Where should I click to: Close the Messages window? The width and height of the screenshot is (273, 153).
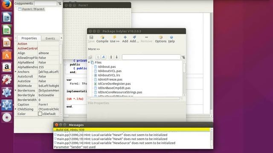pyautogui.click(x=57, y=125)
